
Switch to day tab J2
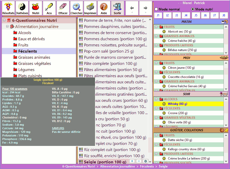(167, 15)
